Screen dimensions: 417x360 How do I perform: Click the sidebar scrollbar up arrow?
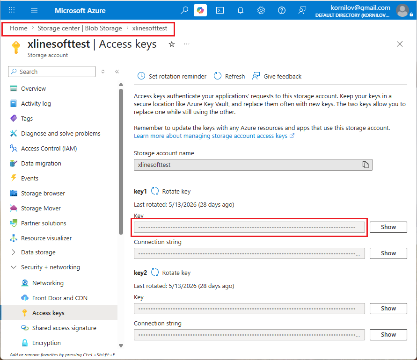(121, 85)
